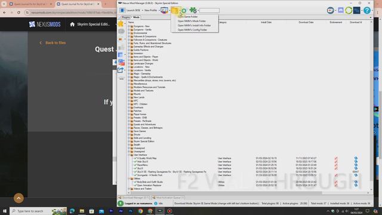Open the blue Help question mark icon

point(367,10)
